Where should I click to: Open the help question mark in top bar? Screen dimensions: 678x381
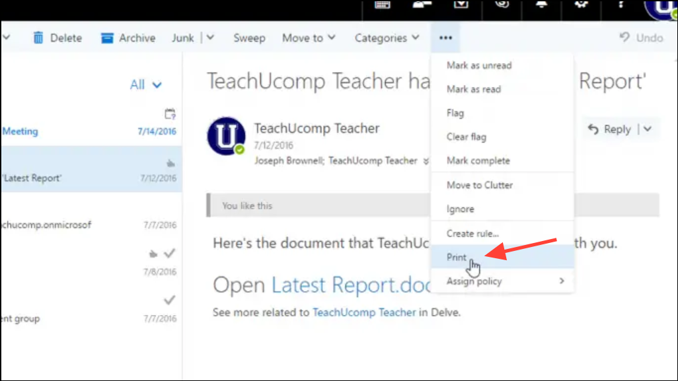(621, 4)
